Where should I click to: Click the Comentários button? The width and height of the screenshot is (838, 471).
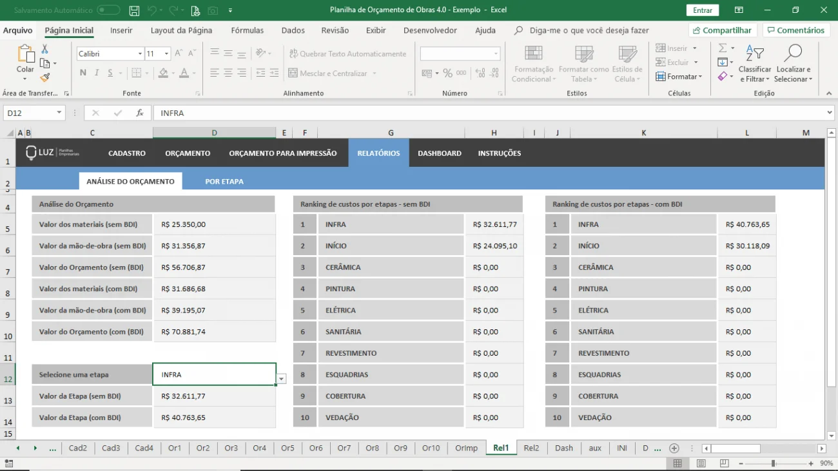[x=796, y=30]
